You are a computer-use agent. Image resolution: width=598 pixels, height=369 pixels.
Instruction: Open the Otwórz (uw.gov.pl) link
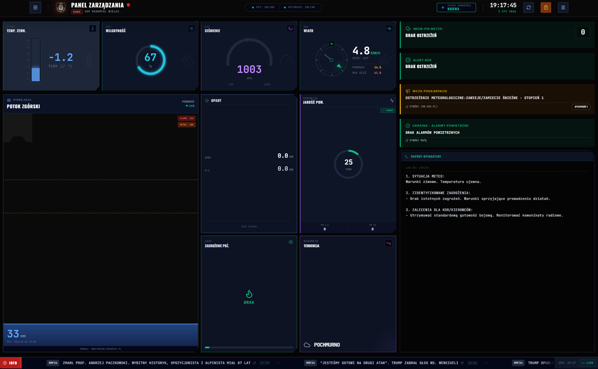tap(422, 107)
